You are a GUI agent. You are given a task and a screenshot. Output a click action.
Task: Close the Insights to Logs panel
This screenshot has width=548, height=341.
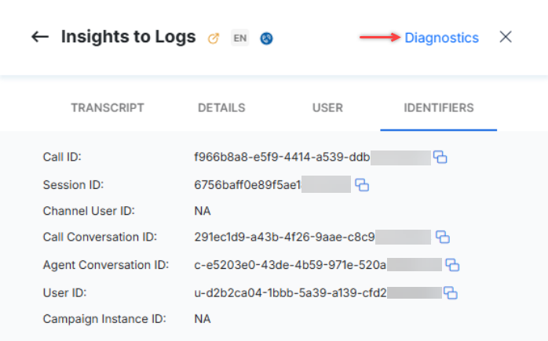coord(506,37)
